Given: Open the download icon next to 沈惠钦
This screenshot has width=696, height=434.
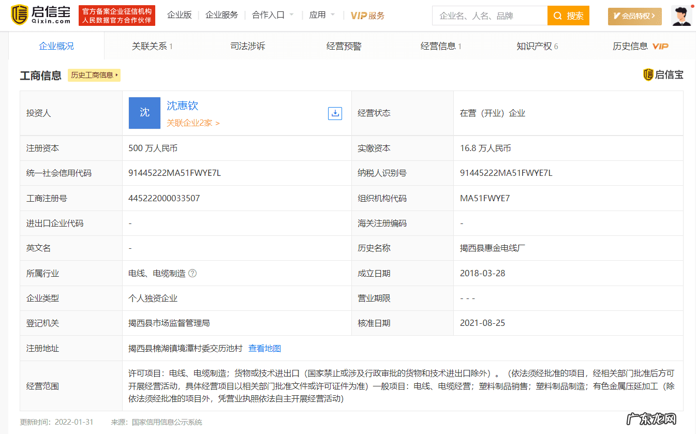Looking at the screenshot, I should [335, 113].
